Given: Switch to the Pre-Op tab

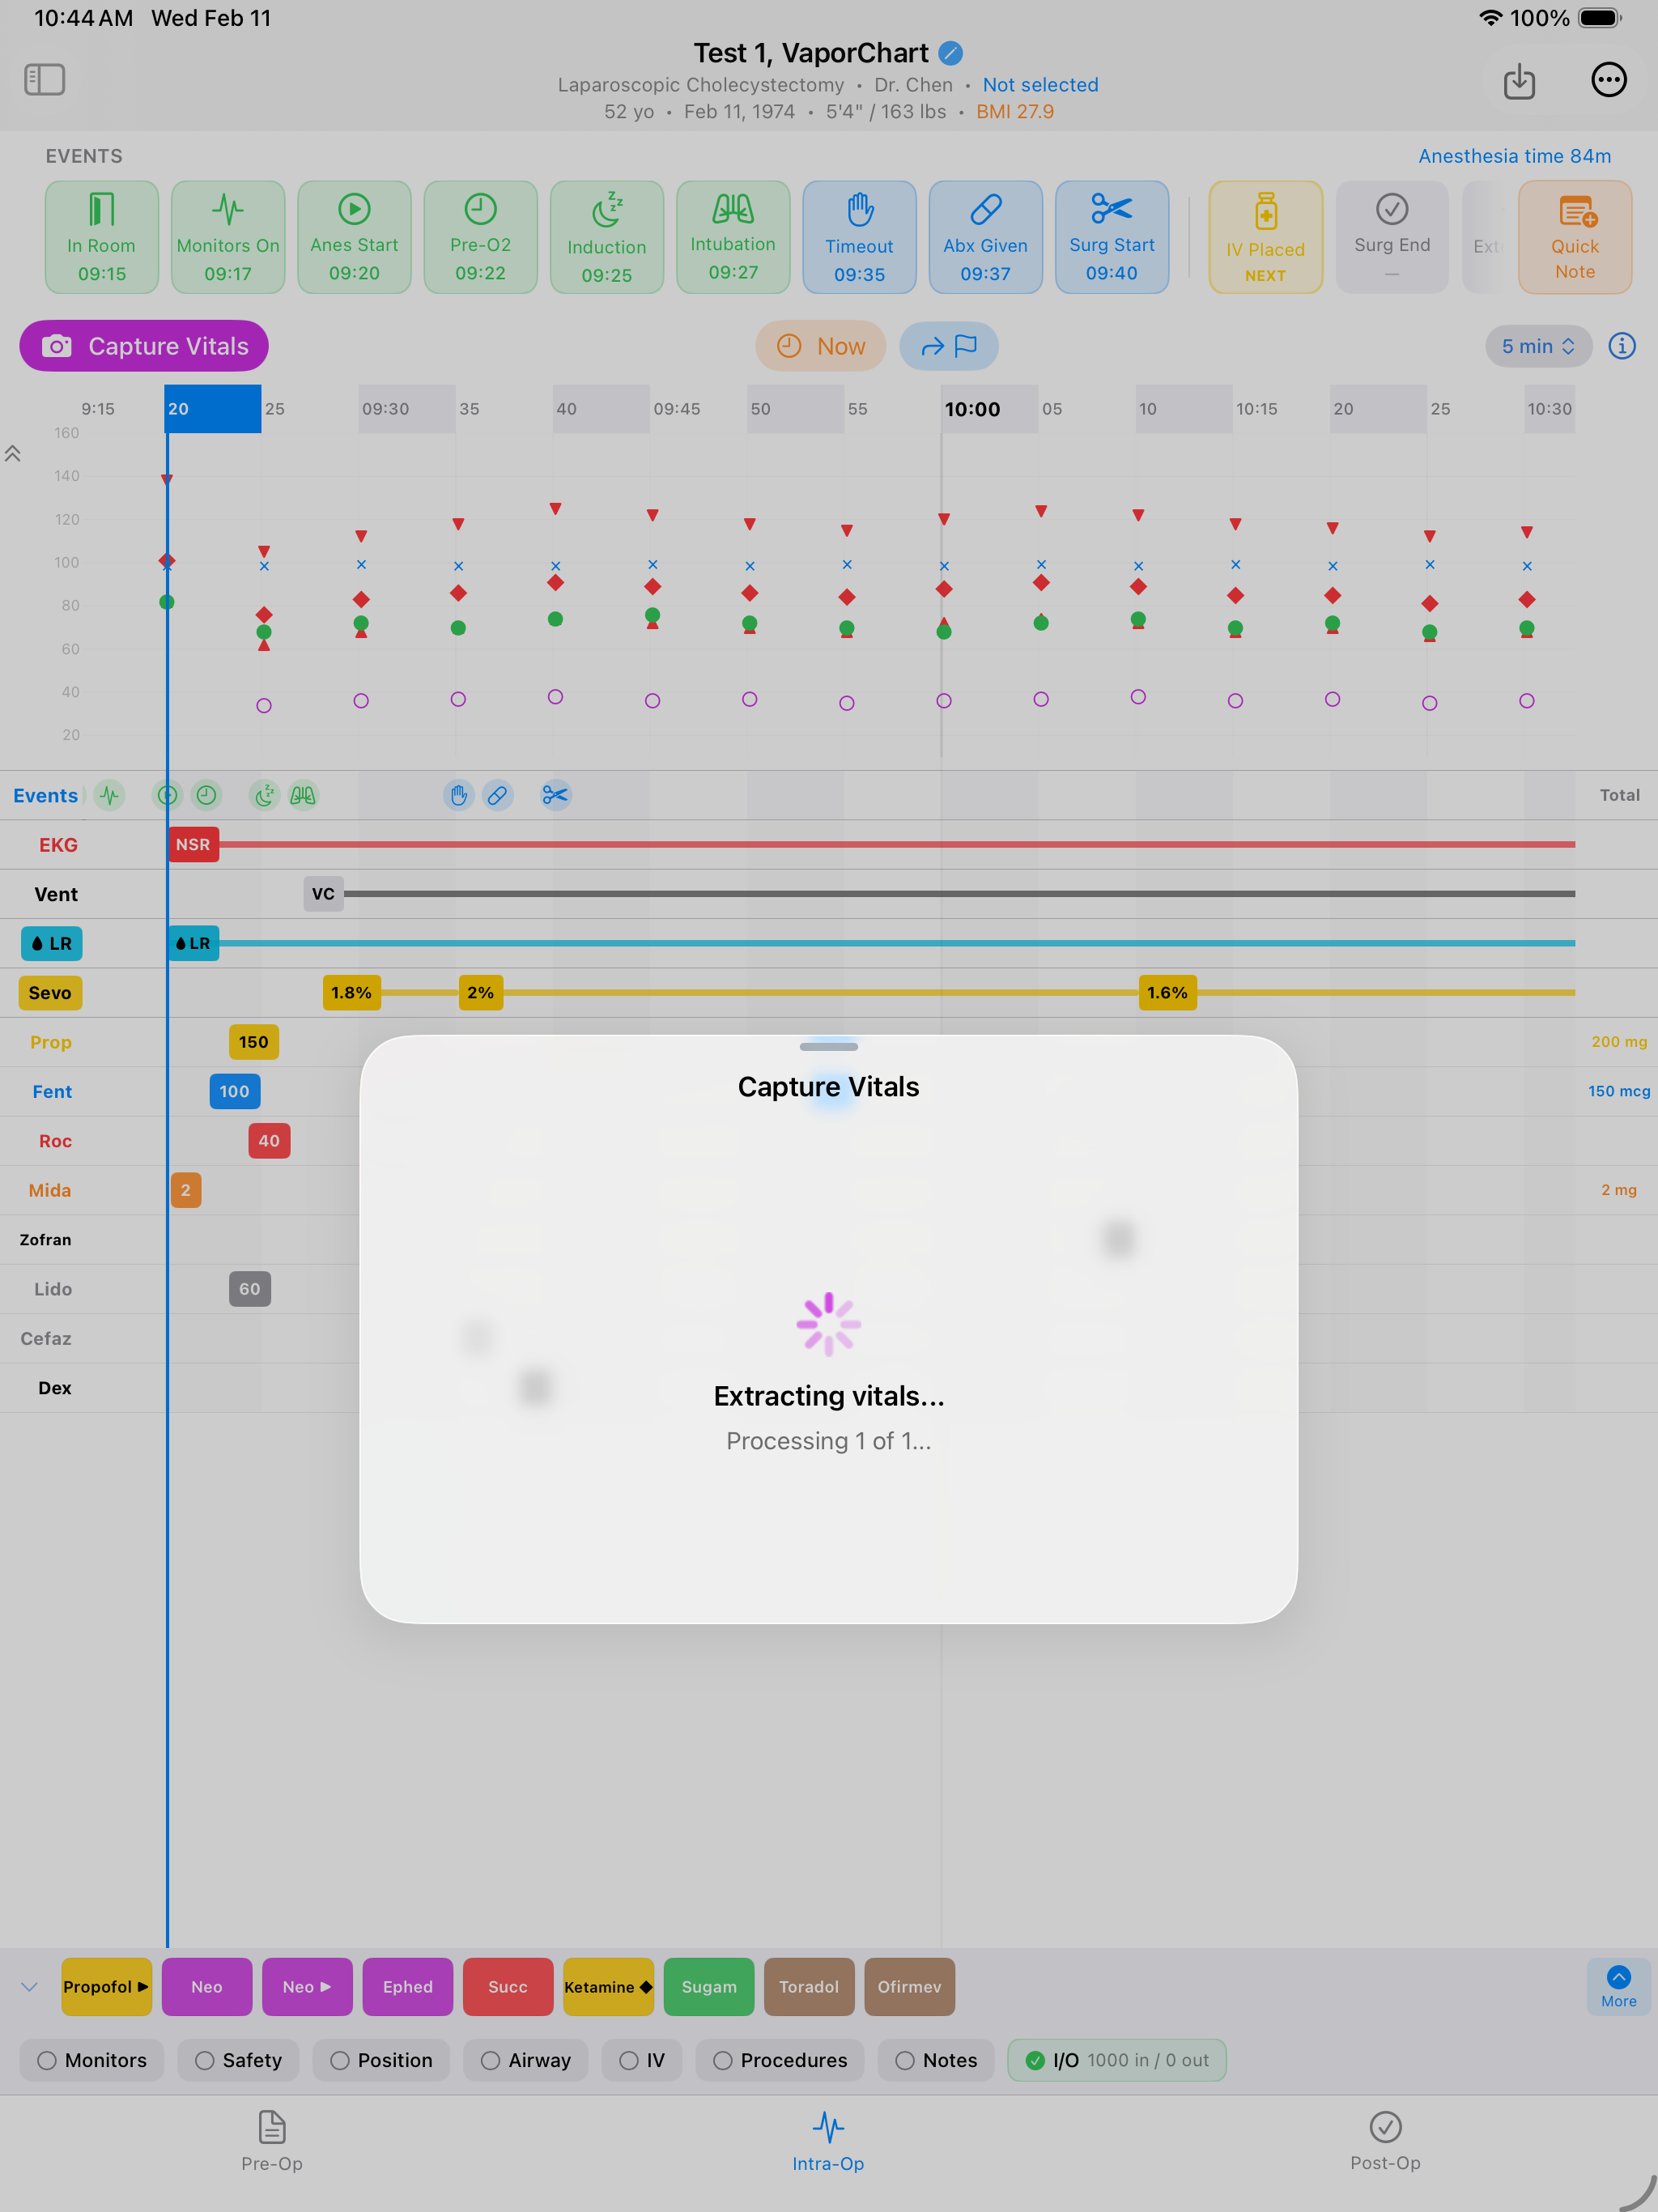Looking at the screenshot, I should 271,2140.
